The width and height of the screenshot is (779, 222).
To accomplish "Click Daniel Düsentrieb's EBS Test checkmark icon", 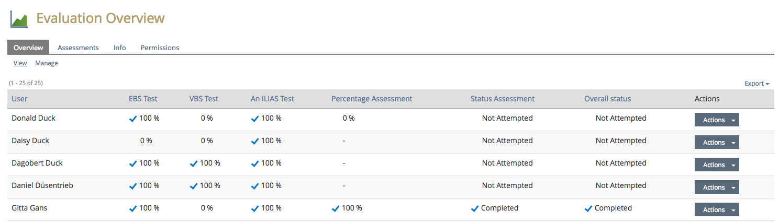I will (133, 186).
